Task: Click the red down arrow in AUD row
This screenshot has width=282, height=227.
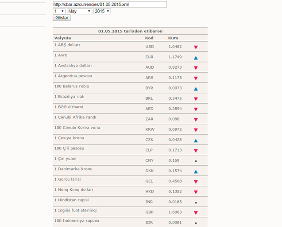Action: pos(196,68)
